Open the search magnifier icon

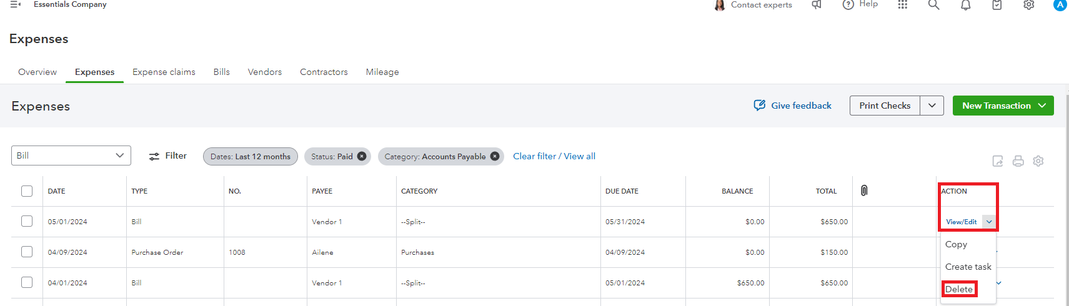pyautogui.click(x=933, y=5)
